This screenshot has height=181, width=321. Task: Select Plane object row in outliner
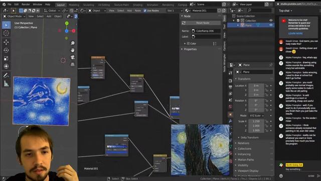coord(251,25)
